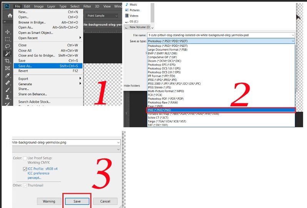Choose Share on Behance... menu entry
Viewport: 307px width, 208px height.
pyautogui.click(x=48, y=94)
